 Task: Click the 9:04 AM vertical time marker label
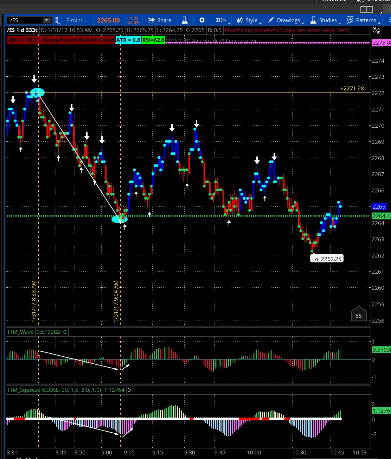tap(116, 301)
